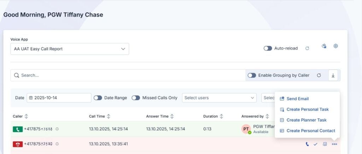Choose Create Personal Contact from the menu

[x=307, y=131]
